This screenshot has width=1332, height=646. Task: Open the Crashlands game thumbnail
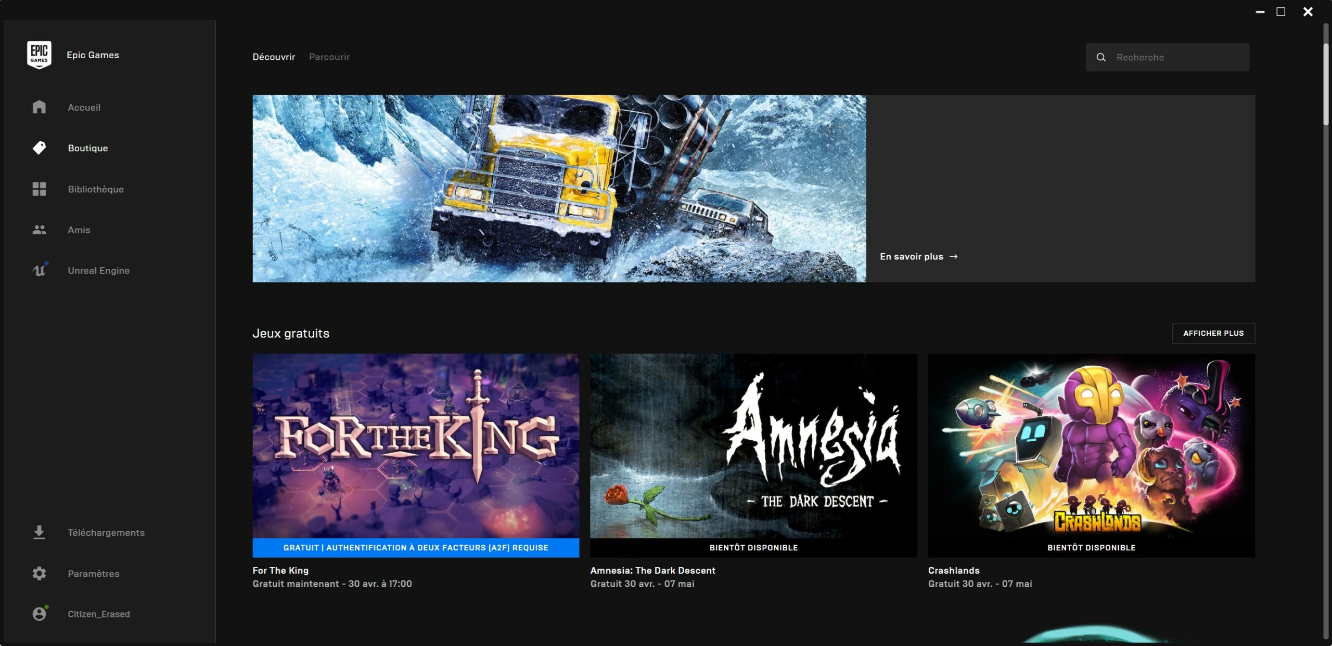(x=1091, y=446)
